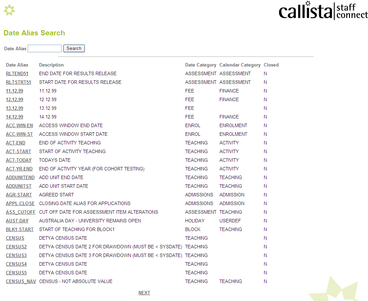Viewport: 368px width, 301px height.
Task: Select the CENSUS date alias
Action: click(x=15, y=238)
